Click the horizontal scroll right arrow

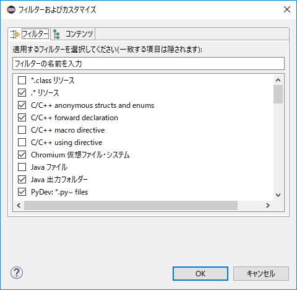(268, 205)
